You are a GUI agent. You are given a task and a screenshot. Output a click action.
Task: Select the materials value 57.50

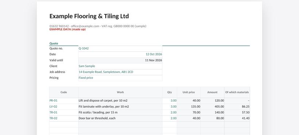click(x=237, y=112)
